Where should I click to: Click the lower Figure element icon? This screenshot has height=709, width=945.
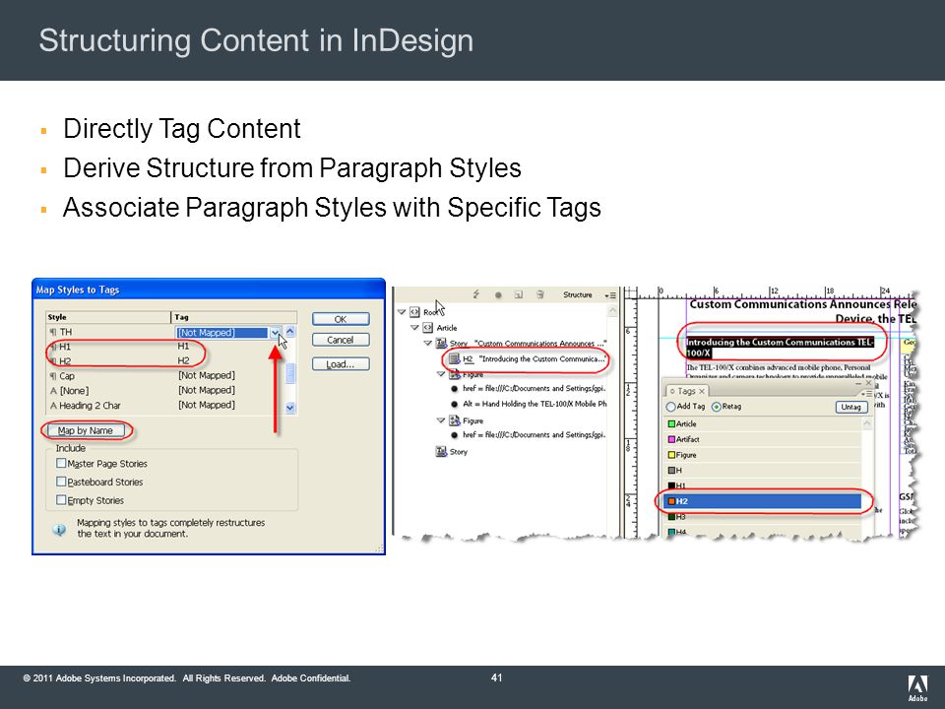(x=455, y=420)
